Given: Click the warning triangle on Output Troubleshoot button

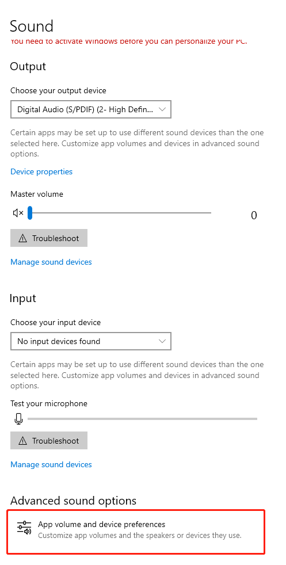Looking at the screenshot, I should [x=22, y=238].
